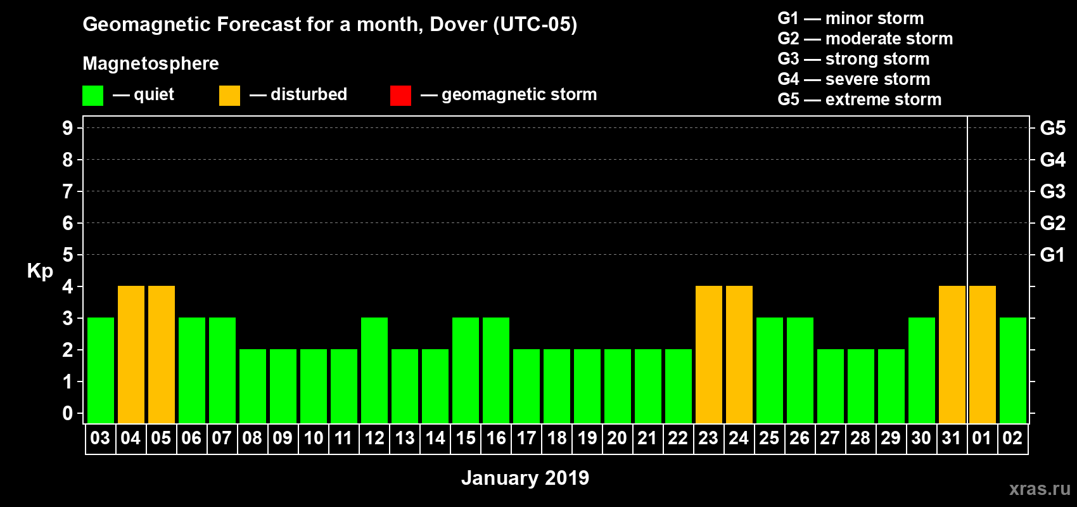Screen dimensions: 1077x507
Task: Click the green bar above day 15
Action: 466,371
